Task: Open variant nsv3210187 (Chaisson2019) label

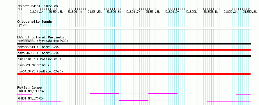Action: click(x=39, y=59)
